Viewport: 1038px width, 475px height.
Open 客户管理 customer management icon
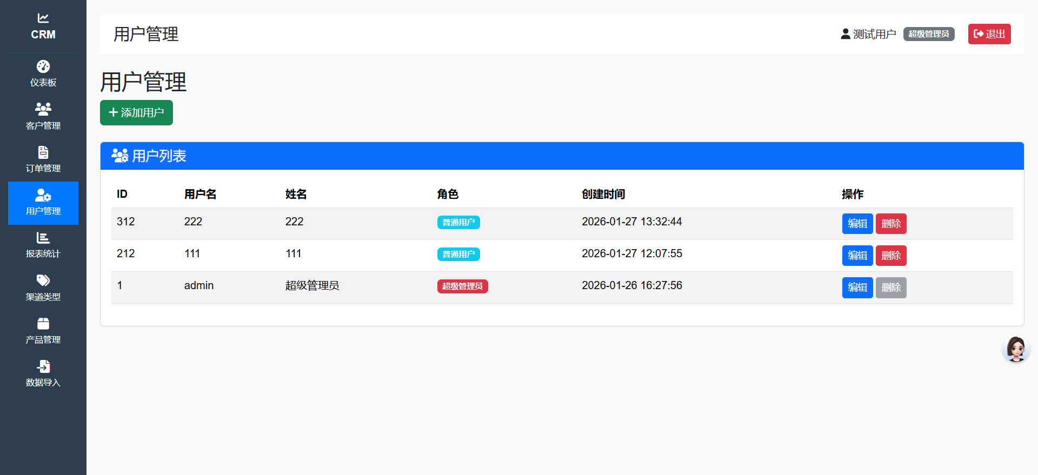coord(43,109)
